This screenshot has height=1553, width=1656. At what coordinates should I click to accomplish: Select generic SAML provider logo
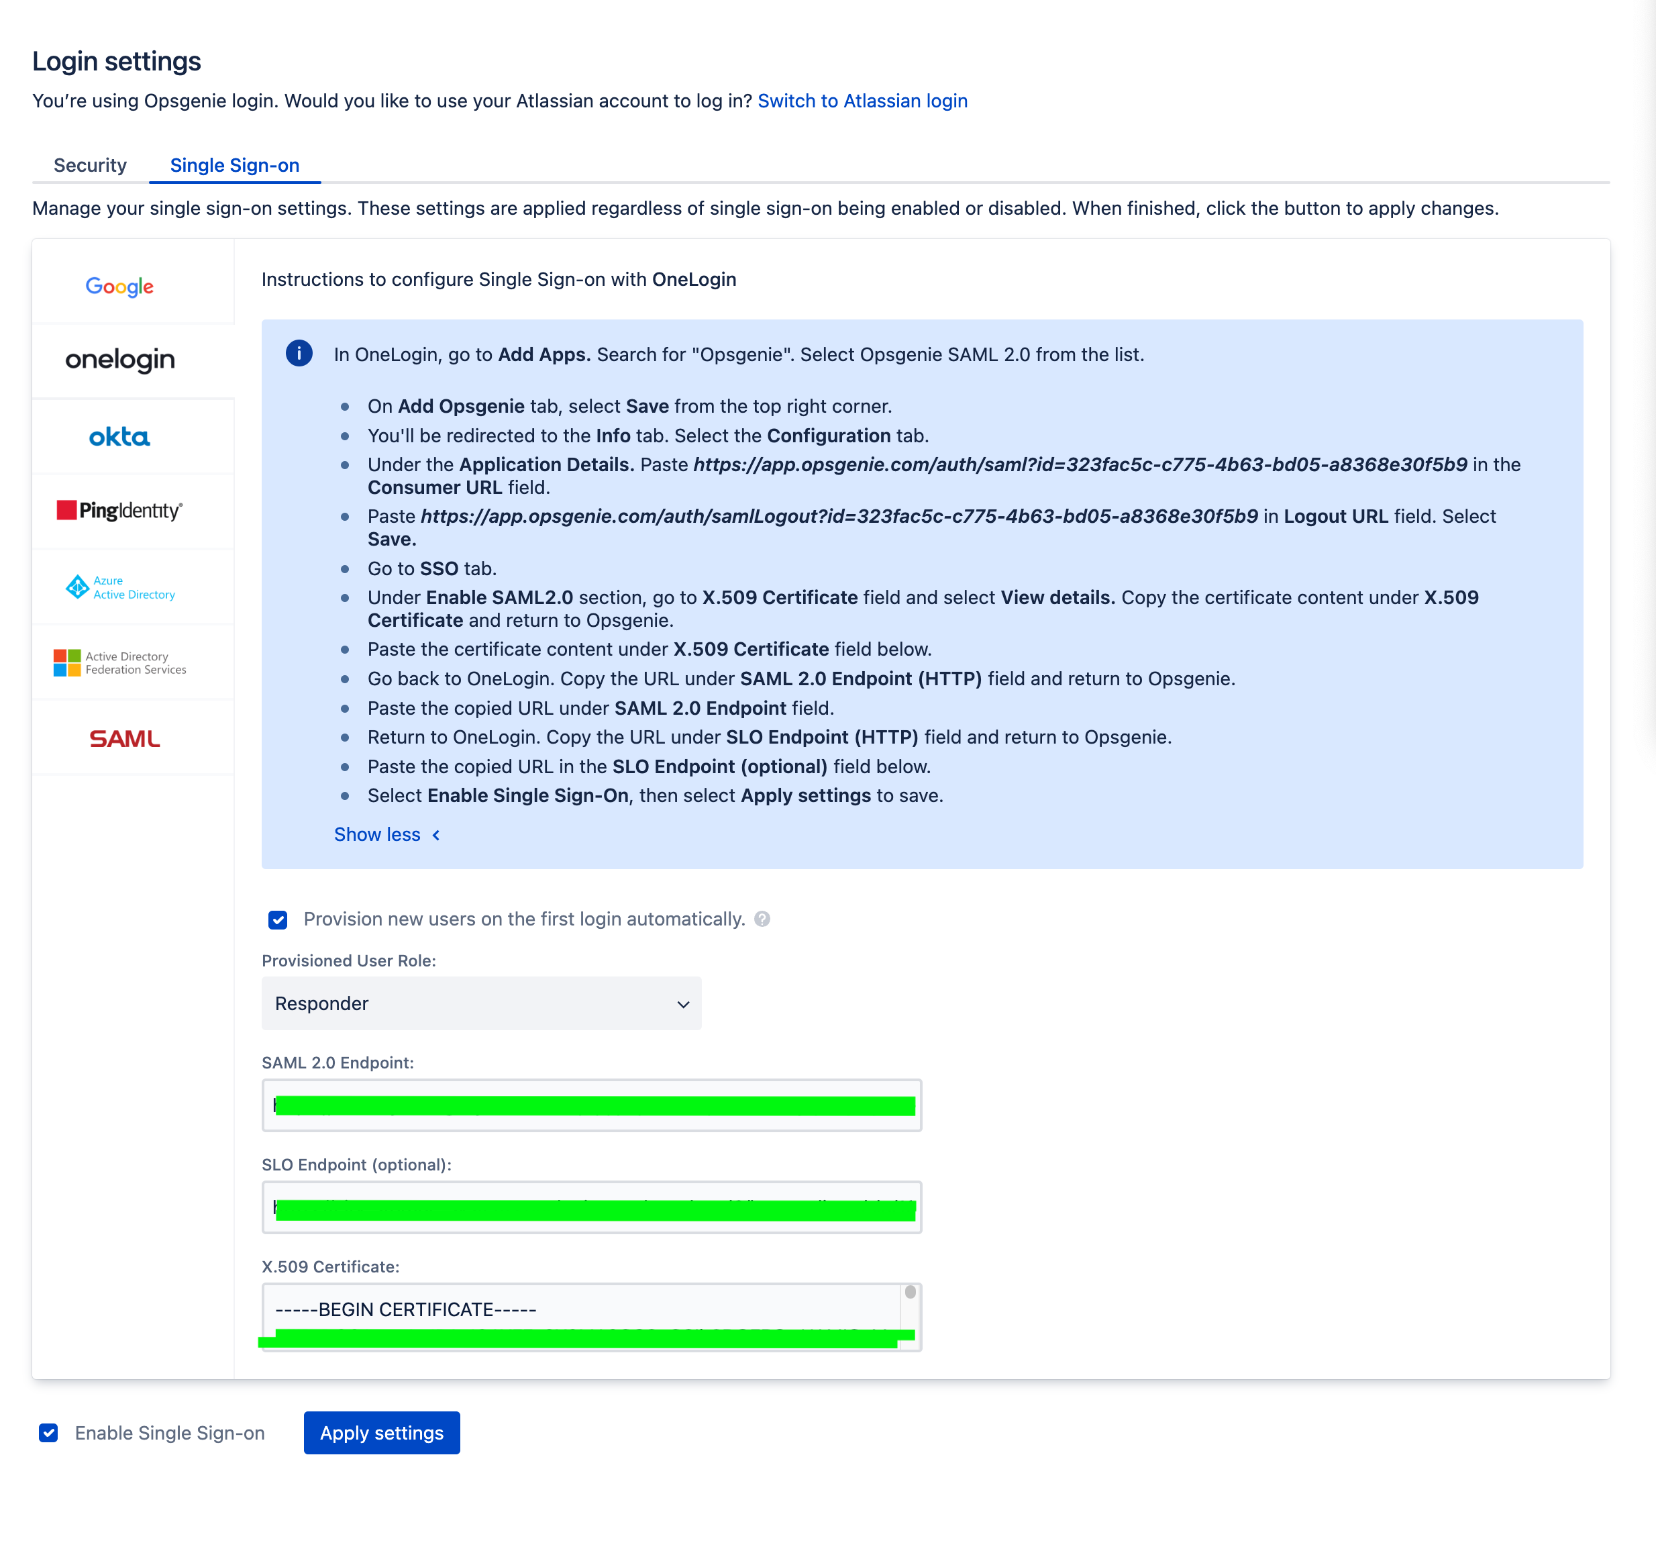click(125, 738)
